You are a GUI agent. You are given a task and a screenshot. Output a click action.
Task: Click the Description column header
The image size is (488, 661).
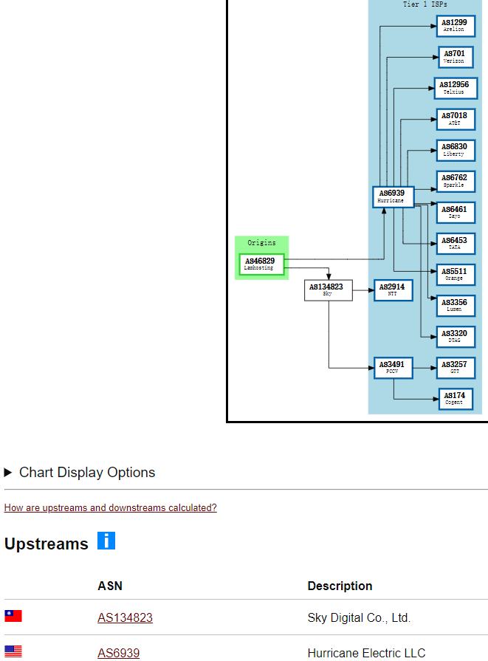[340, 586]
